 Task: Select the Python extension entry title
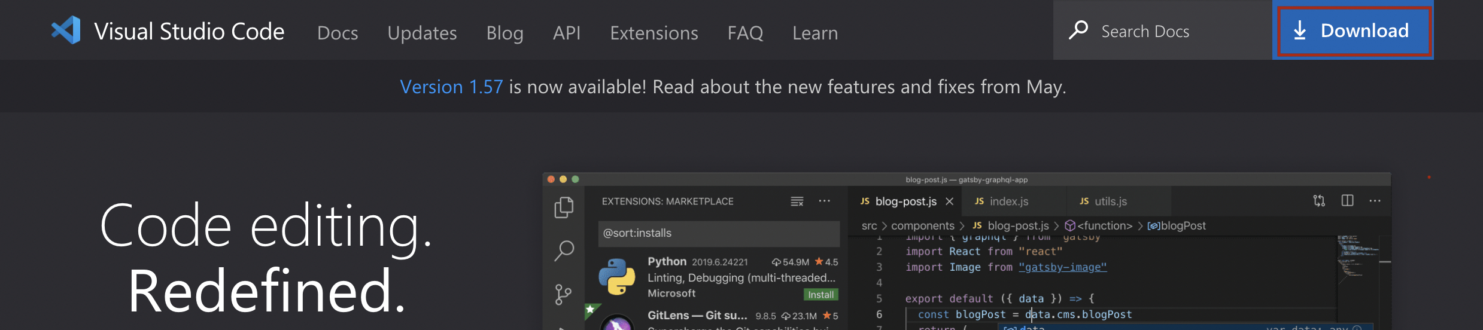(667, 261)
